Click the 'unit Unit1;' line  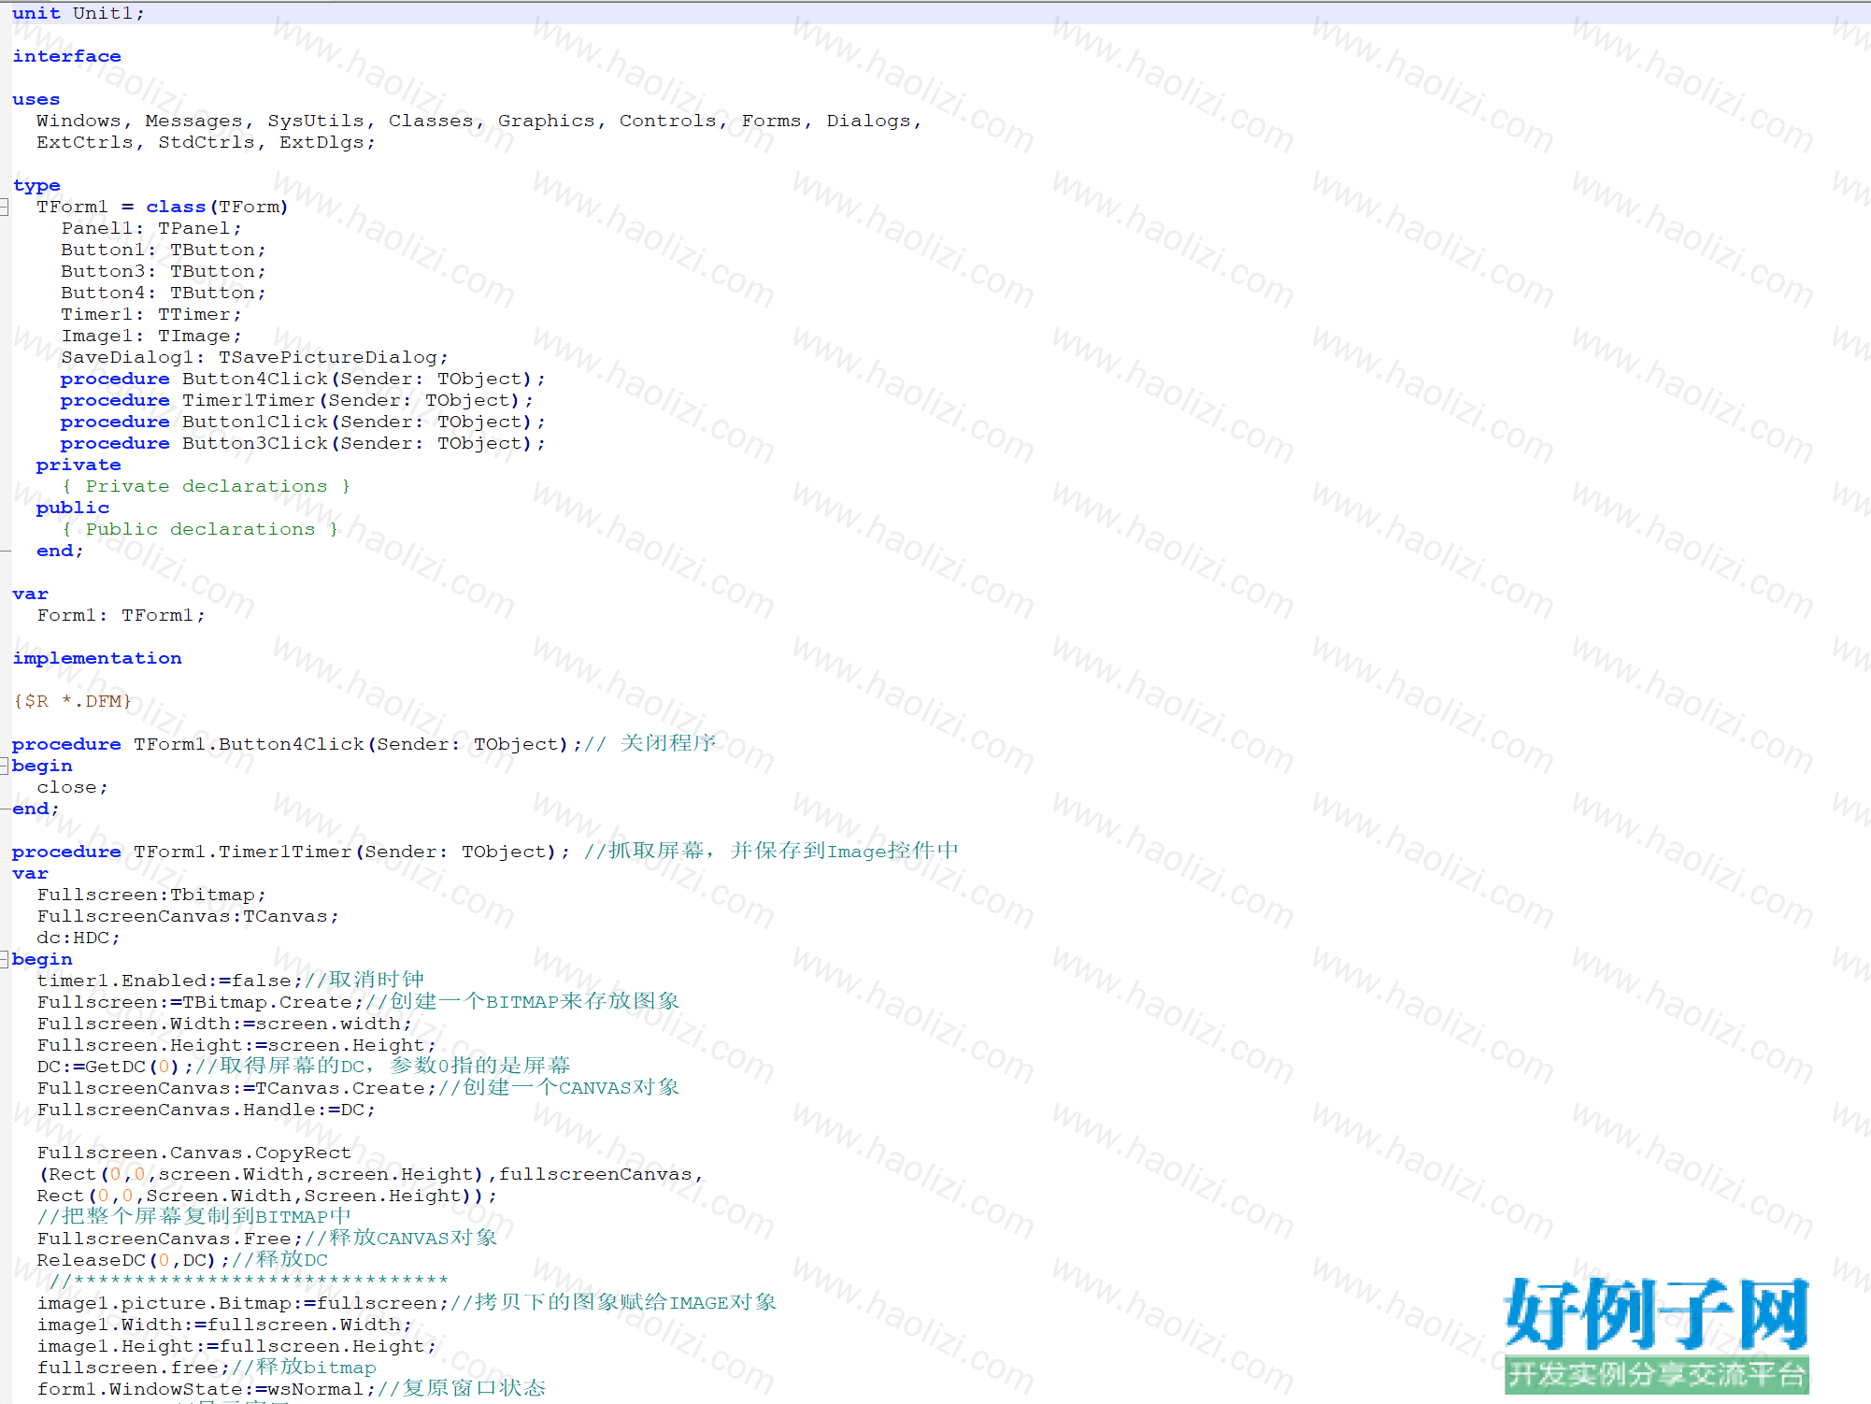tap(79, 13)
